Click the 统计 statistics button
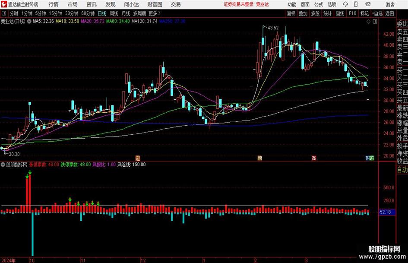 point(327,13)
